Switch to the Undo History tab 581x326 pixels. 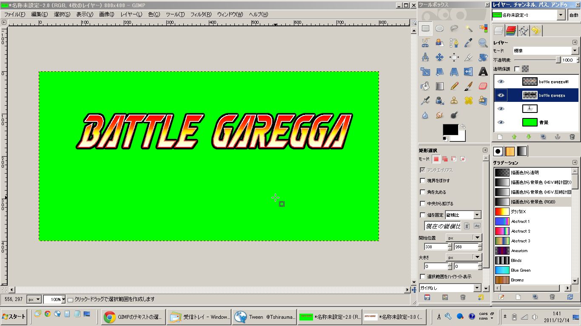(x=536, y=31)
